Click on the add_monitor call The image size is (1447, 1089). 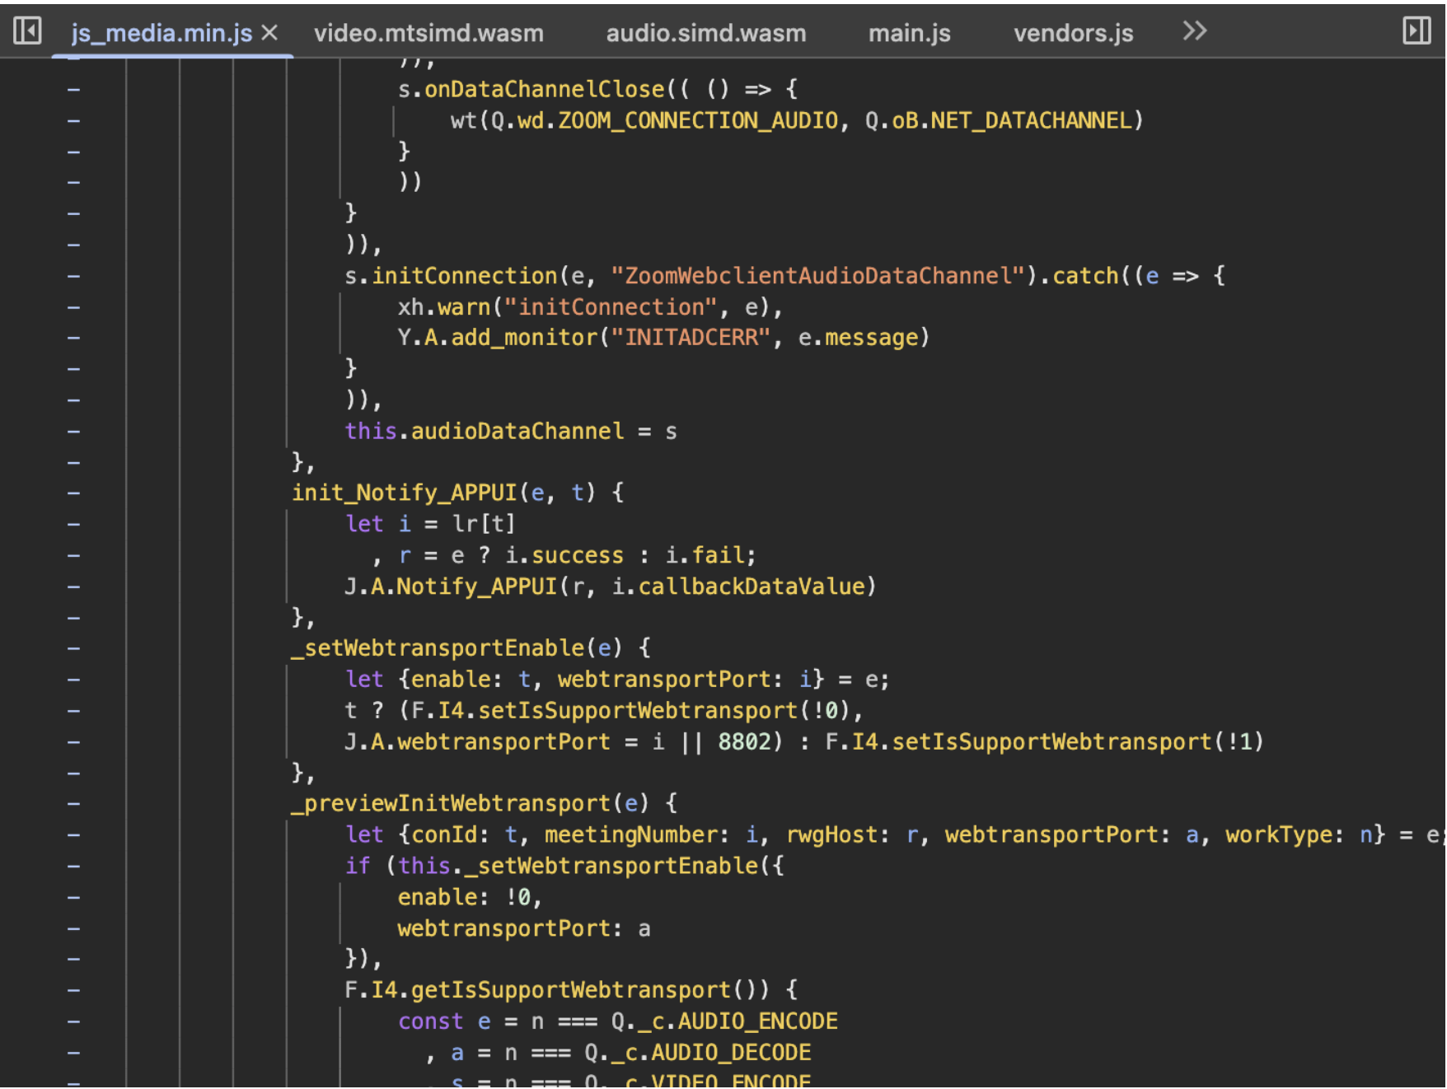pos(524,338)
